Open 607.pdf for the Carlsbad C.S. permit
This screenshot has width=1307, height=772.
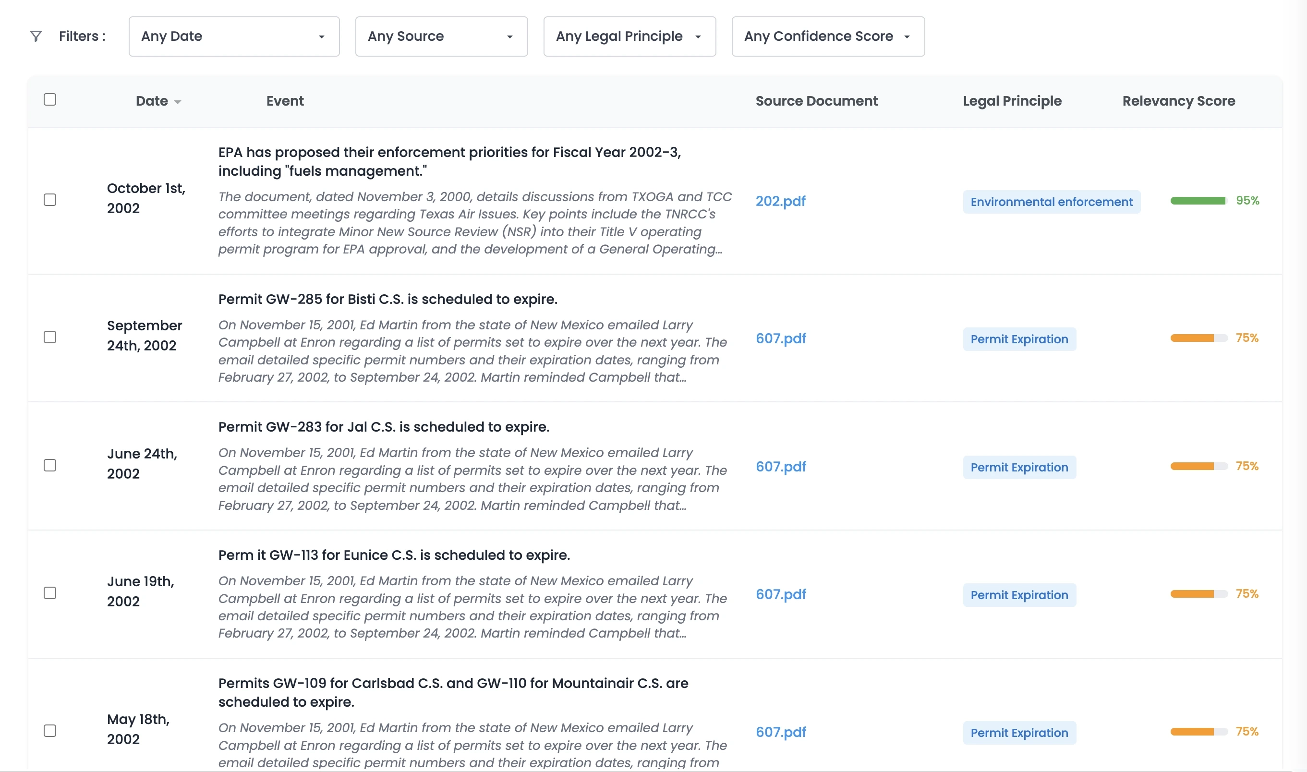[x=781, y=732]
